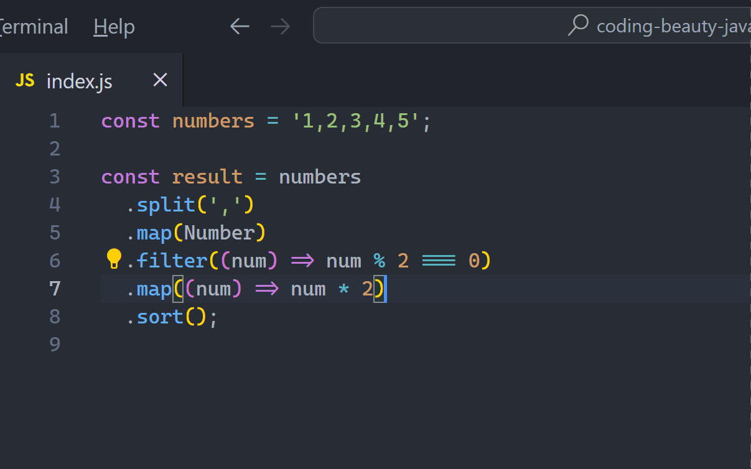Click the magnifier icon in command center
This screenshot has width=751, height=469.
click(579, 26)
